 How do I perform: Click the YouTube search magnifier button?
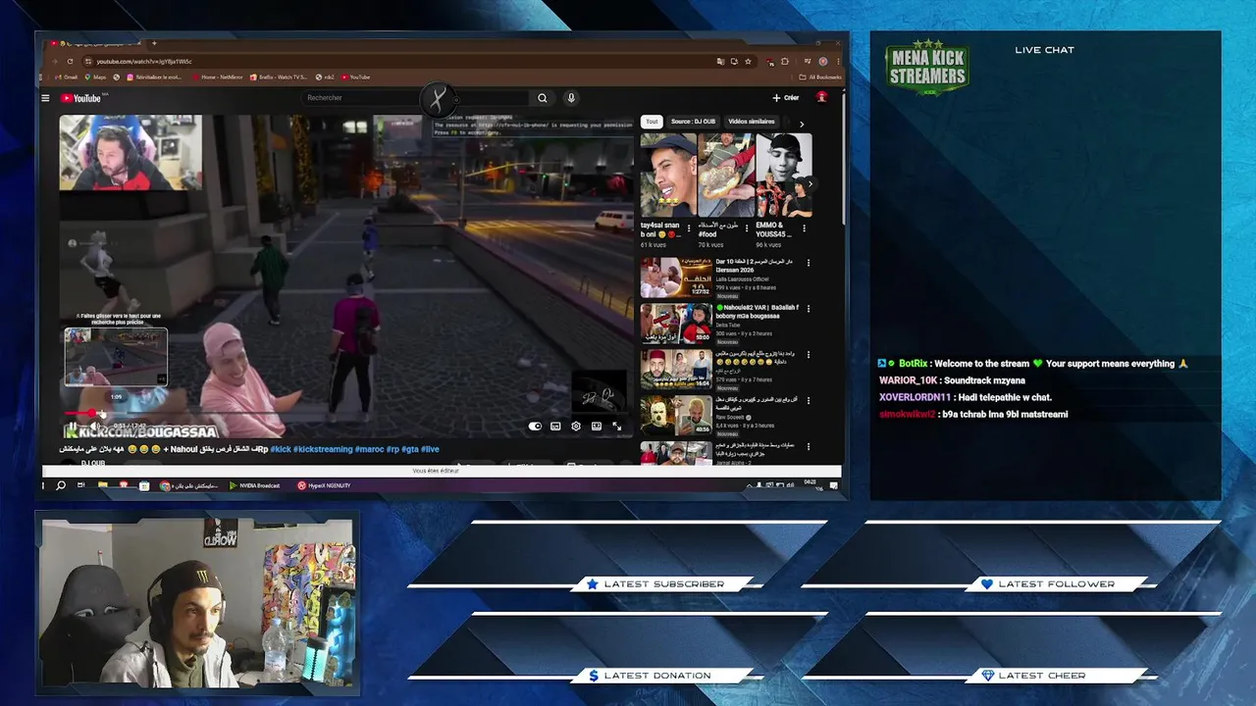coord(542,98)
